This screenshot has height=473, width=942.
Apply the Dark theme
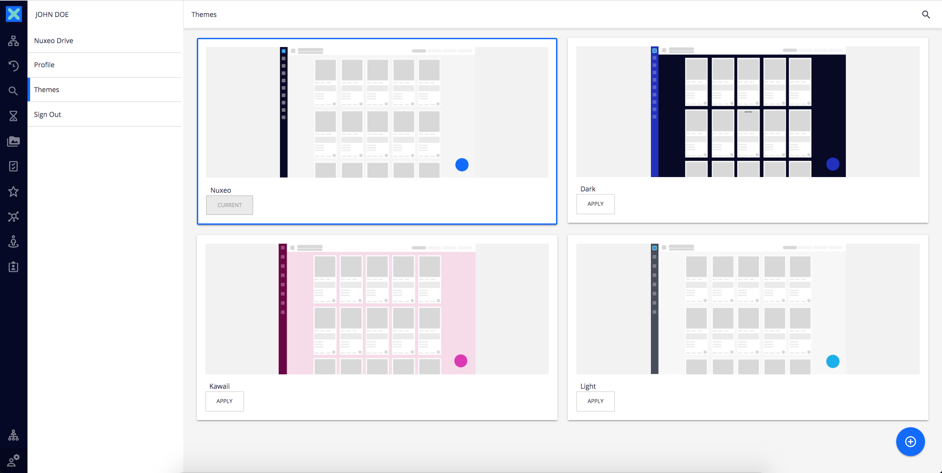595,204
